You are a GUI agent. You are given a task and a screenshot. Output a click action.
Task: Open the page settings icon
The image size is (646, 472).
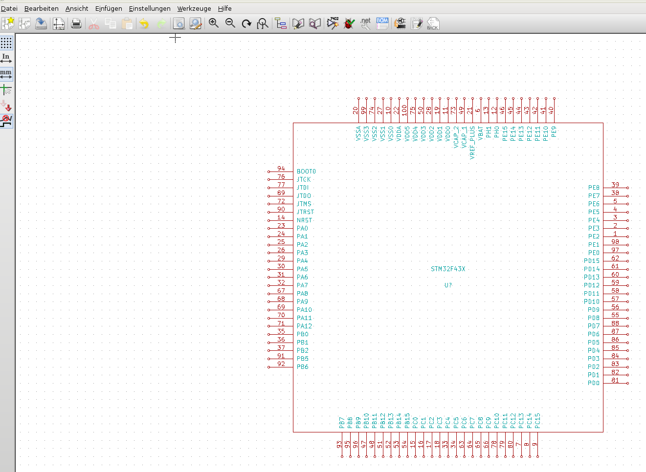coord(59,23)
